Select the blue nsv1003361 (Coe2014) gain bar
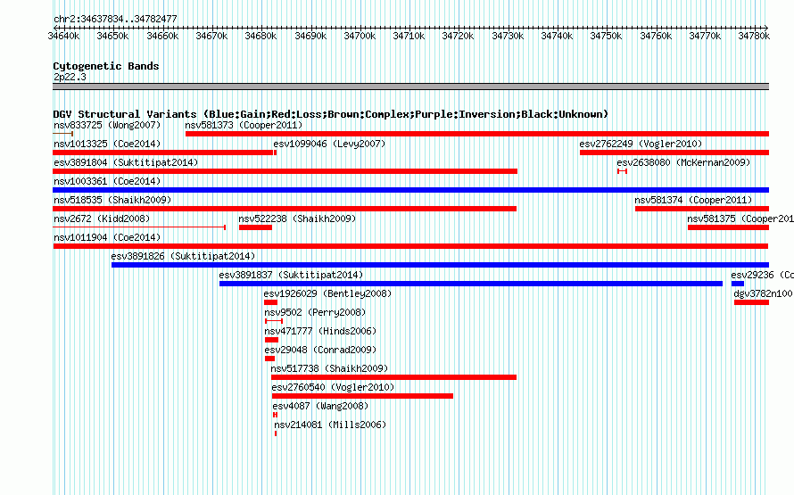The width and height of the screenshot is (794, 495). (410, 190)
